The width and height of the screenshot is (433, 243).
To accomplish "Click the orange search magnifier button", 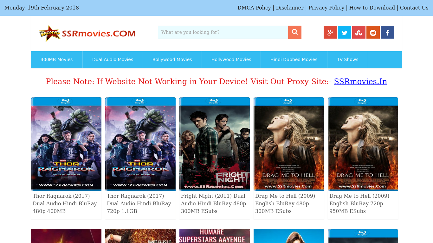I will (x=295, y=32).
